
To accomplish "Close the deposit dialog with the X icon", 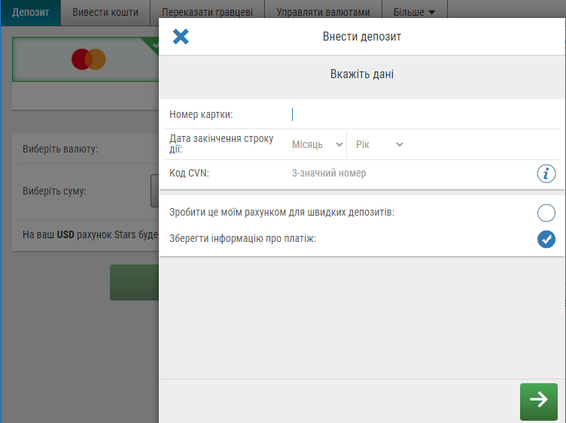I will [181, 36].
